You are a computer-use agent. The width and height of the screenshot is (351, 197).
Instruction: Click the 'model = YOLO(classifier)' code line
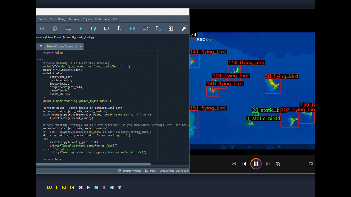tap(63, 70)
